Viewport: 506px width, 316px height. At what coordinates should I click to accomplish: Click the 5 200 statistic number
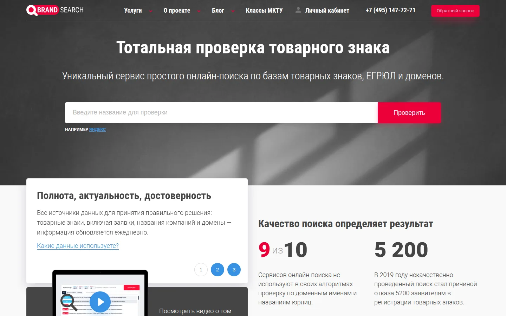click(x=401, y=250)
